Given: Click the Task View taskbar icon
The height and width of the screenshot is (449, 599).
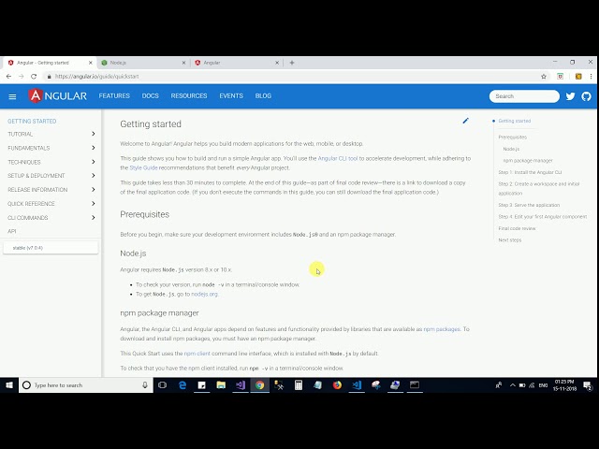Looking at the screenshot, I should click(162, 385).
